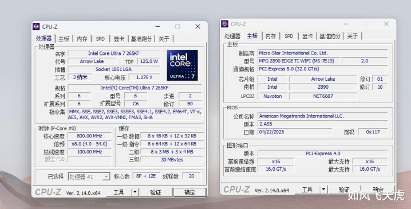Click the board version value 2.0
411x209 pixels.
[365, 61]
